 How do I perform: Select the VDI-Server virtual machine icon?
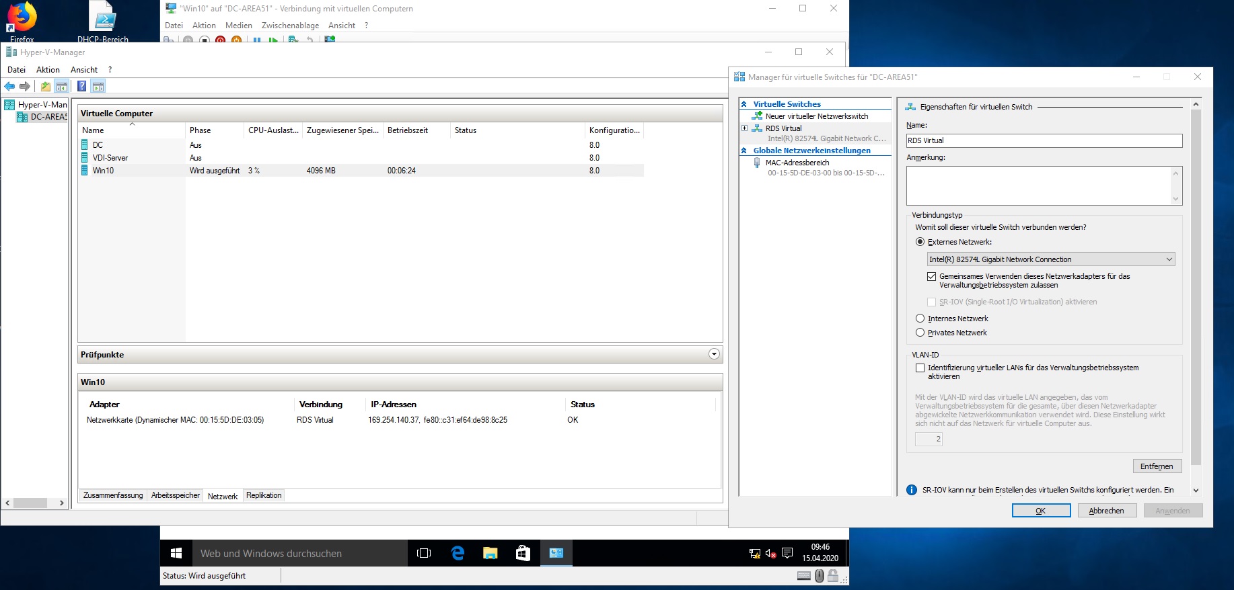[x=85, y=157]
